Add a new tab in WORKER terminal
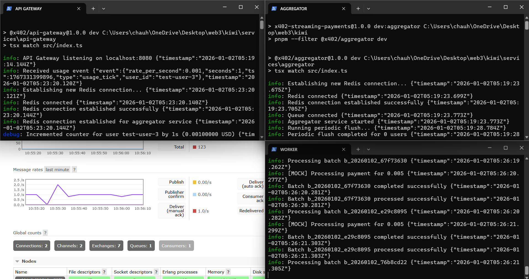 click(x=358, y=149)
